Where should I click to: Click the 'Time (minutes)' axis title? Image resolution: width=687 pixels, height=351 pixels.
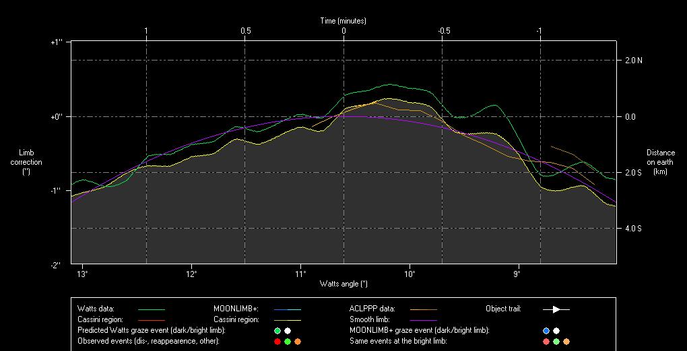pyautogui.click(x=343, y=21)
